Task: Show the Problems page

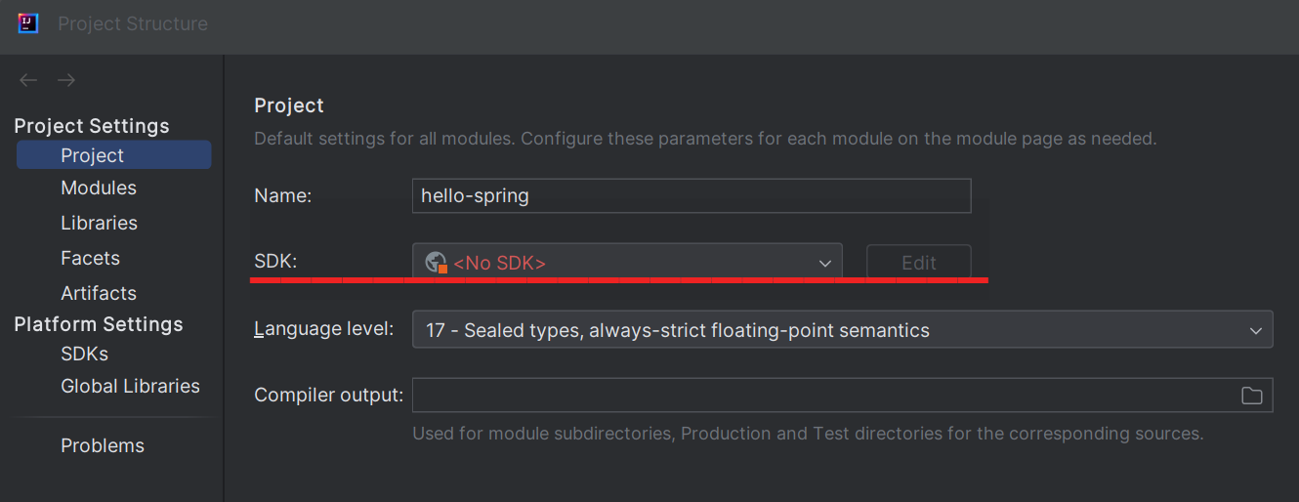Action: pos(103,445)
